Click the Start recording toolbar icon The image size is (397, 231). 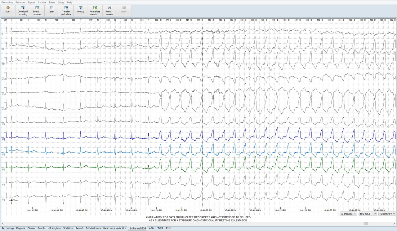point(8,10)
